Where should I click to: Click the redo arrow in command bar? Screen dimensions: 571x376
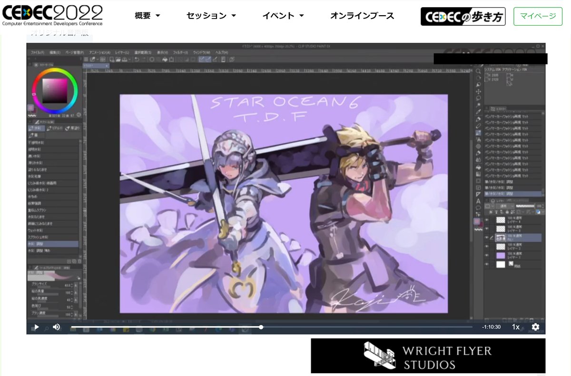(144, 59)
